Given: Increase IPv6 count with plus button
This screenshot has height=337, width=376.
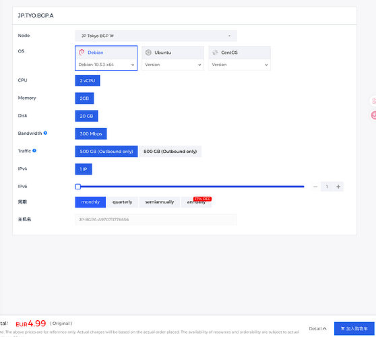Looking at the screenshot, I should 338,187.
